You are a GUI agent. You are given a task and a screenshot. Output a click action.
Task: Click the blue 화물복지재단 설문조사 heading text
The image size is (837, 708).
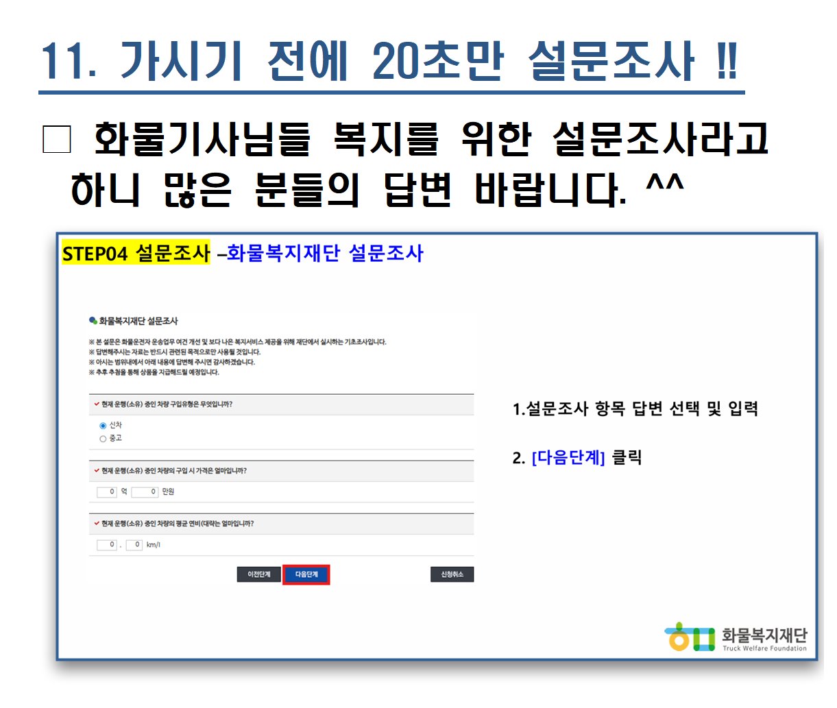pos(325,254)
